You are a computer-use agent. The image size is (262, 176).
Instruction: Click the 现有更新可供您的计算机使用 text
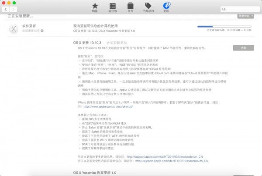[95, 26]
